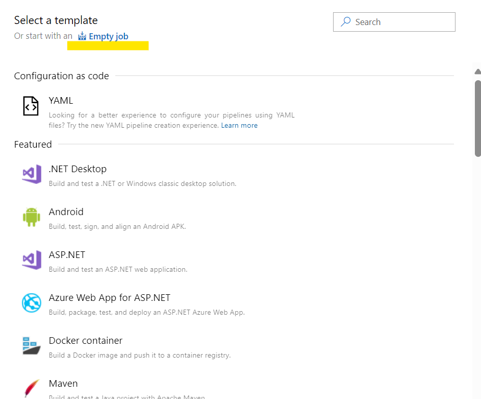This screenshot has height=399, width=481.
Task: Open the Empty job link
Action: 108,36
